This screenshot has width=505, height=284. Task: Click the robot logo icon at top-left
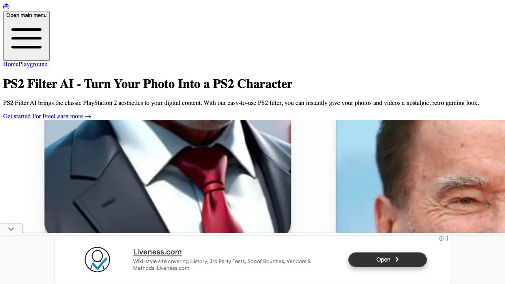point(6,6)
